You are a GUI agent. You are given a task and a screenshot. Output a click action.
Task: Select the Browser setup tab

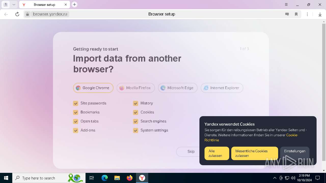click(x=44, y=5)
